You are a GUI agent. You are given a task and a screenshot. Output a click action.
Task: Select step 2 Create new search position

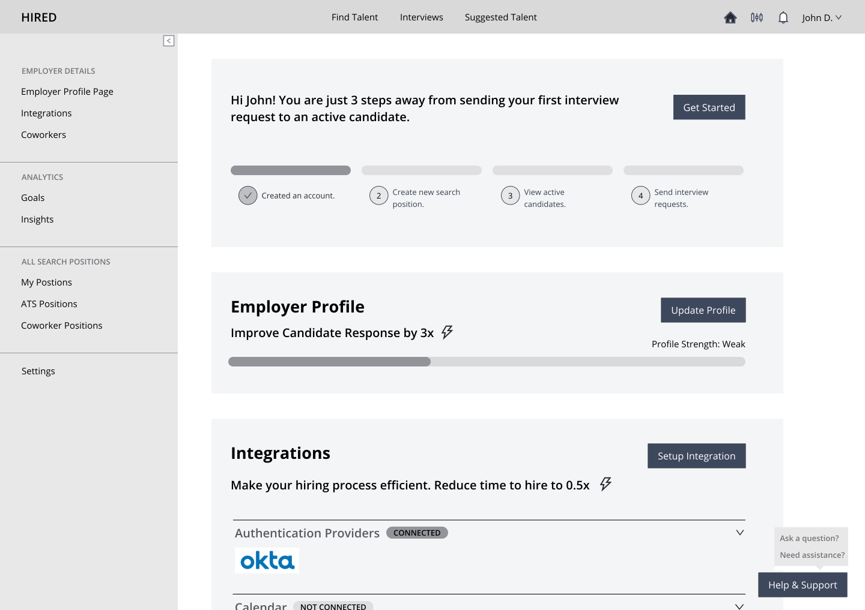tap(378, 196)
